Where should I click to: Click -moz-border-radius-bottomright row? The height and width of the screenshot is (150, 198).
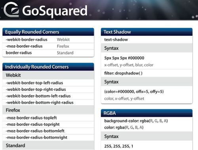tap(48, 137)
